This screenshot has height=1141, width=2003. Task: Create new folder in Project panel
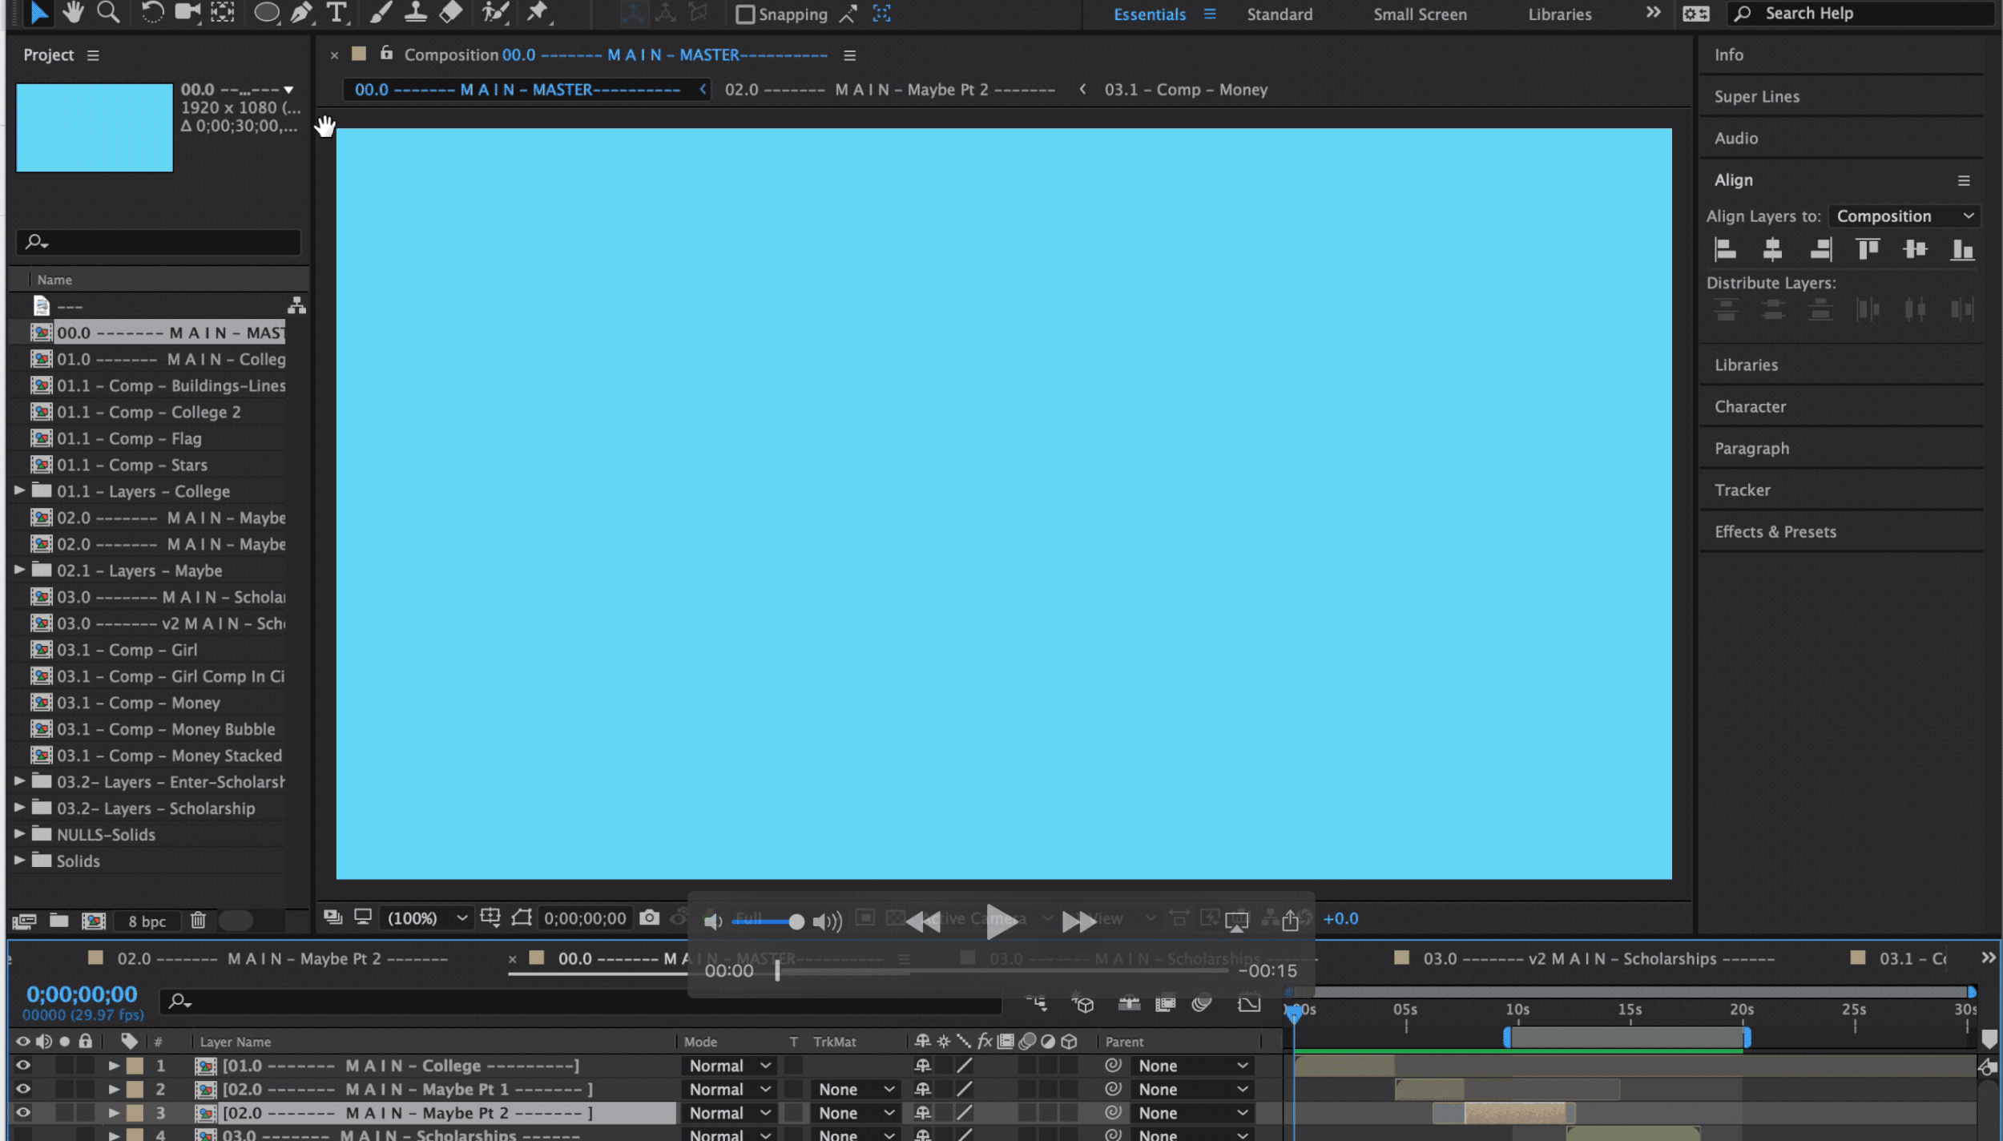tap(58, 921)
